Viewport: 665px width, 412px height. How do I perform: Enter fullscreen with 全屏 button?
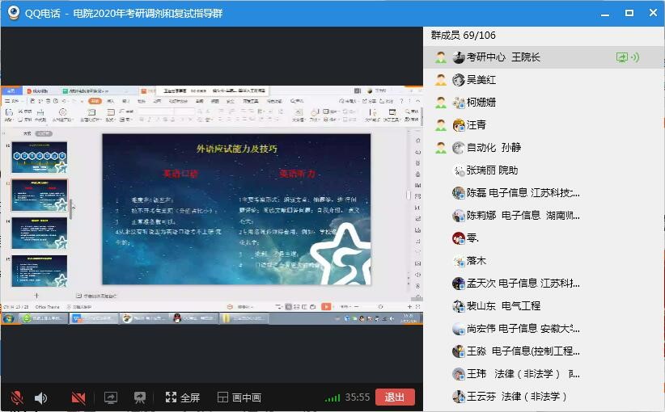click(182, 397)
